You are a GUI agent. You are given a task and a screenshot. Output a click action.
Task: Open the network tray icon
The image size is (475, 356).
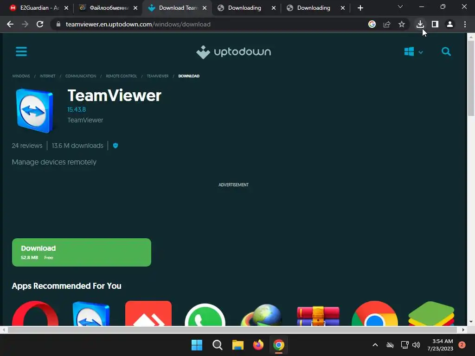click(x=404, y=345)
